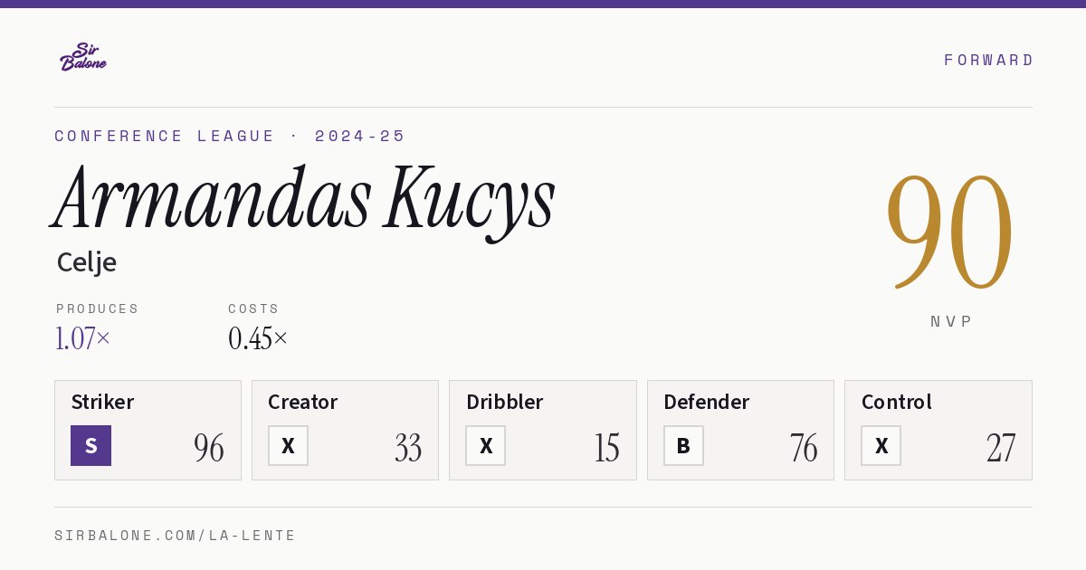Viewport: 1086px width, 570px height.
Task: Click the club name Celje
Action: 87,262
